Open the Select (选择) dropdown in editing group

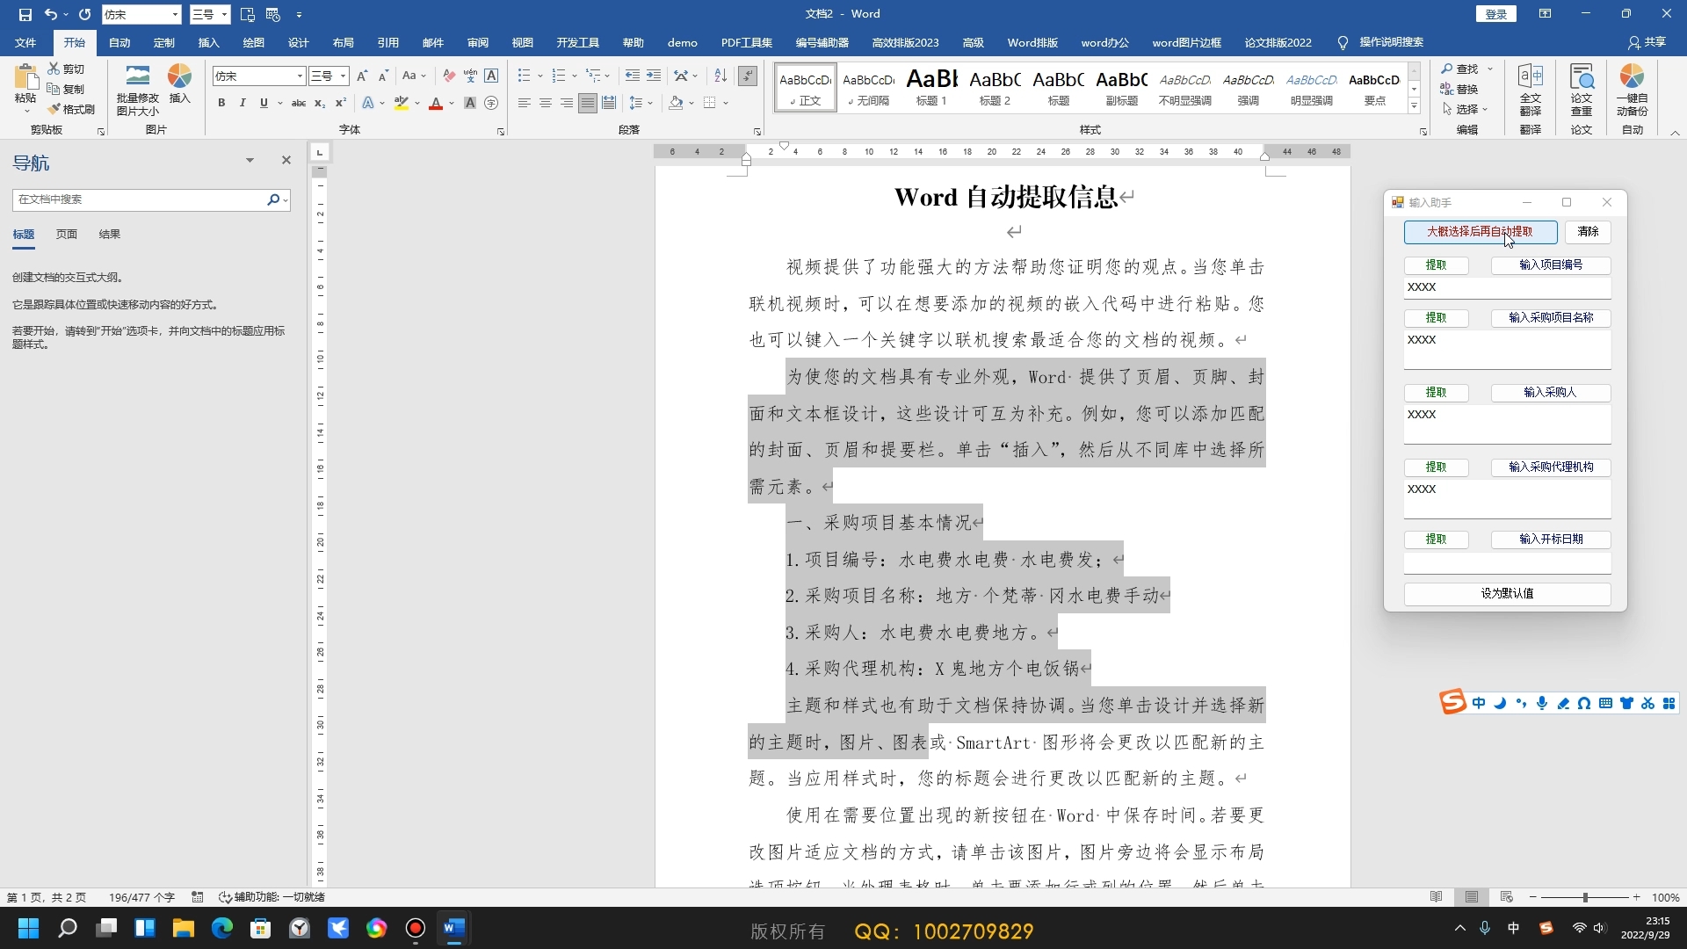[x=1466, y=109]
